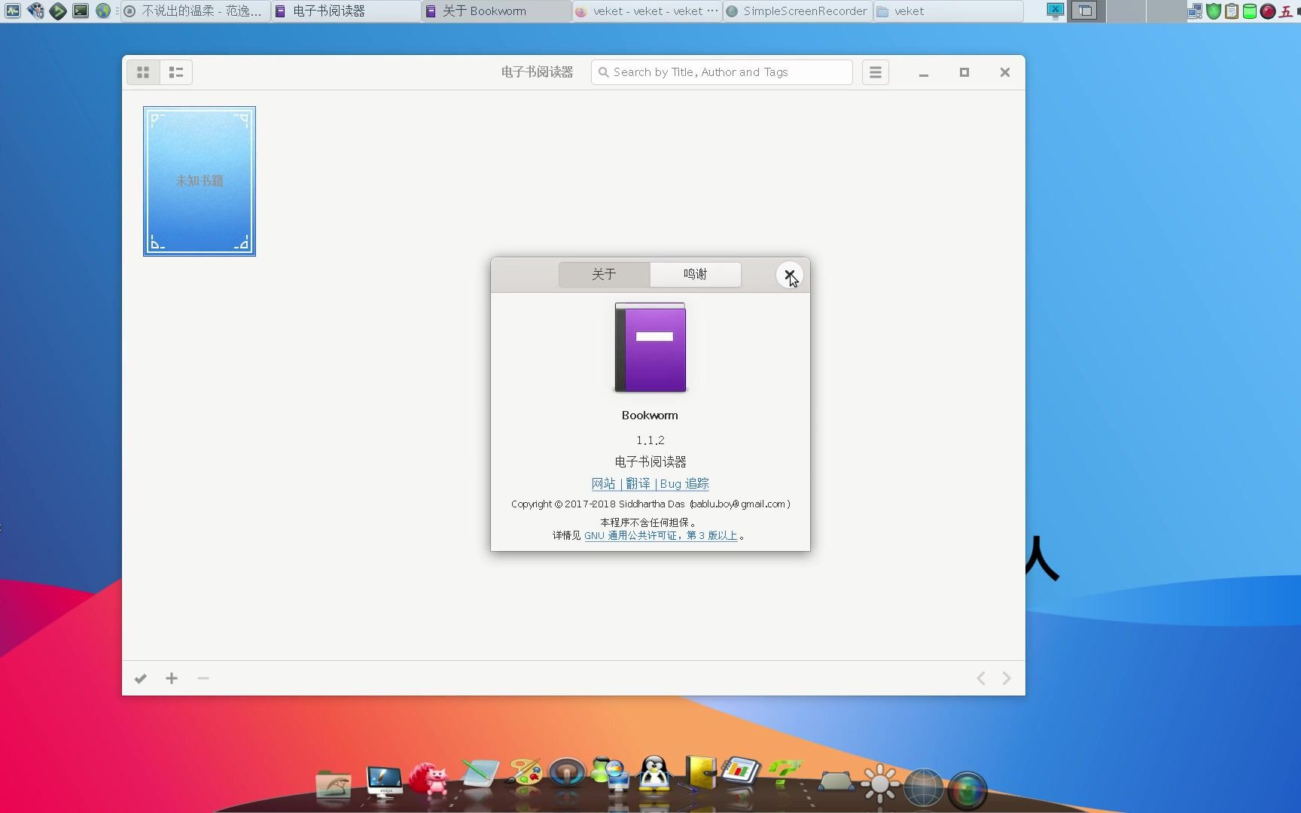The image size is (1301, 813).
Task: Switch to 关于 Bookworm taskbar entry
Action: point(497,11)
